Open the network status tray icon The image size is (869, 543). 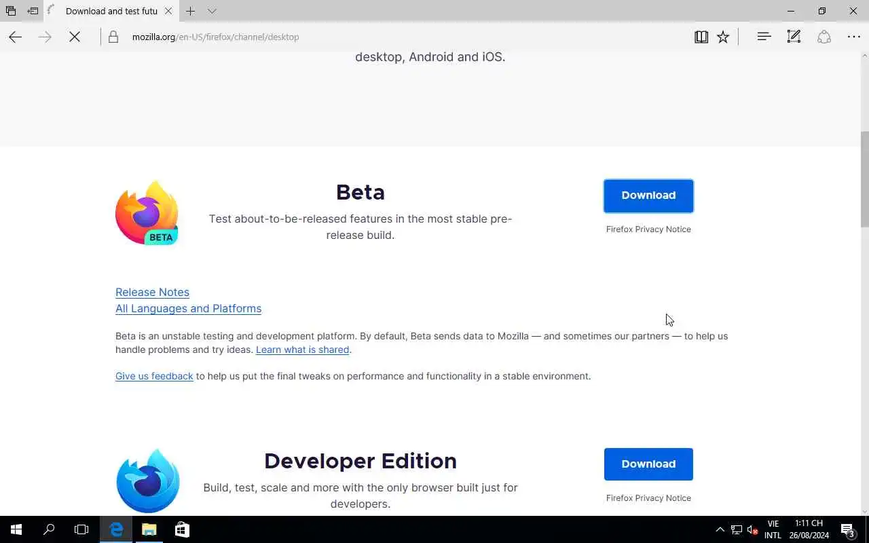737,529
